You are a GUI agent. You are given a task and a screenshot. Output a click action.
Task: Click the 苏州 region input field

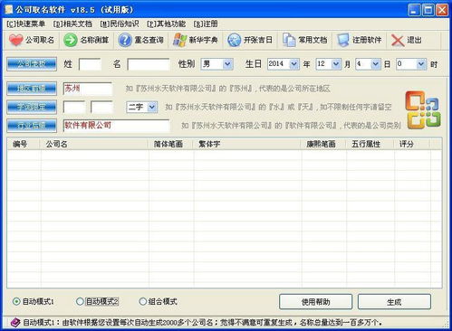[88, 89]
